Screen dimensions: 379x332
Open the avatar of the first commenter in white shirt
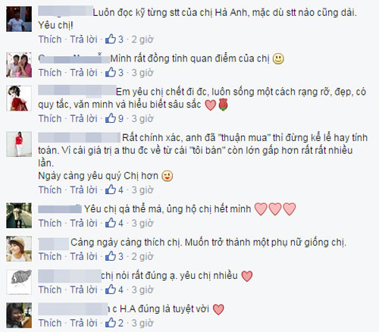coord(19,19)
